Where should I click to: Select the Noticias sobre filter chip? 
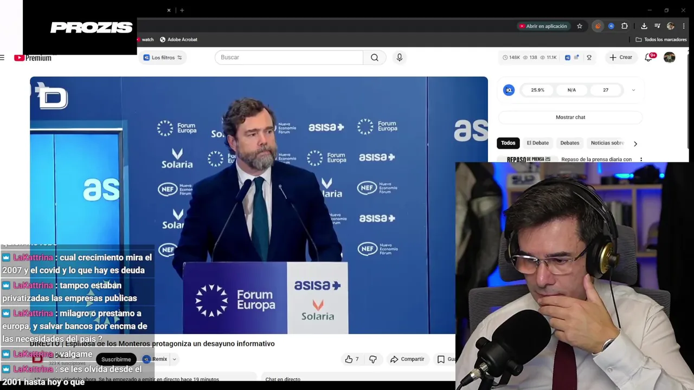tap(607, 143)
